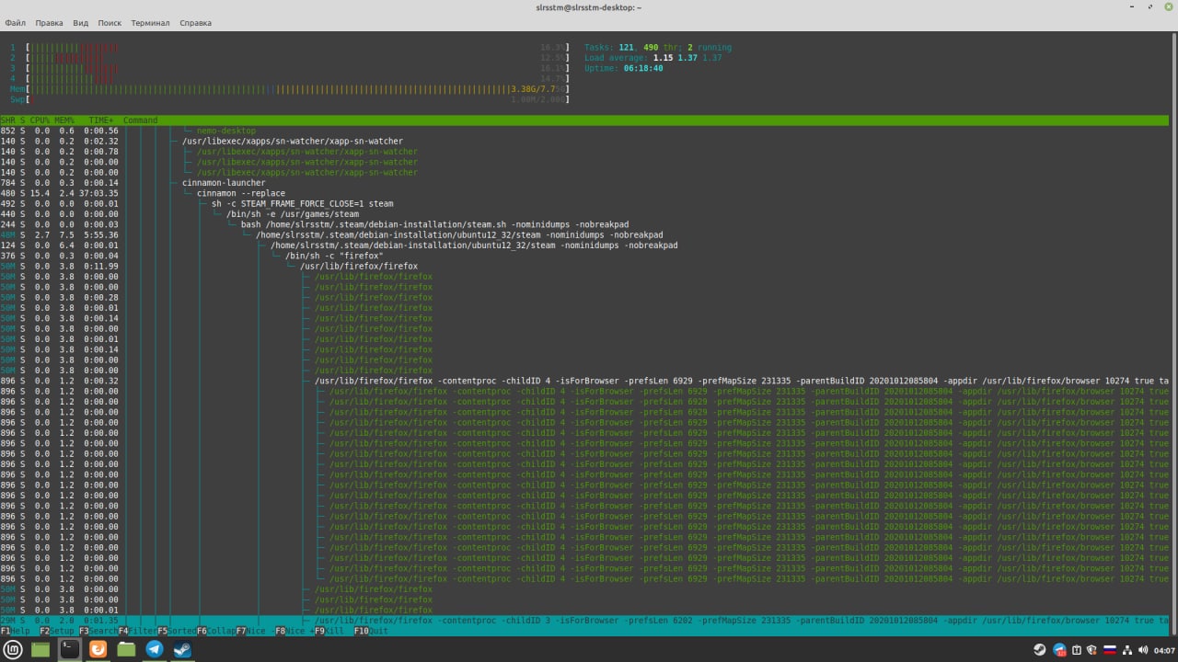Open the Справка menu

[195, 22]
